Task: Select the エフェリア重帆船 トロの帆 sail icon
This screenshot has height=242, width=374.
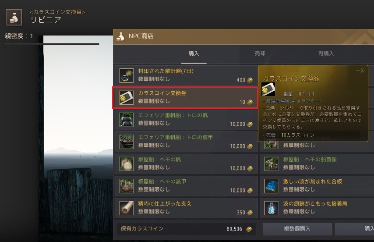Action: (x=127, y=120)
